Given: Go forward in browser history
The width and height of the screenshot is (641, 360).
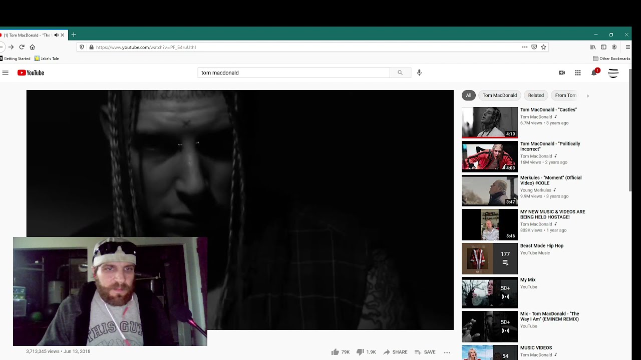Looking at the screenshot, I should 11,47.
